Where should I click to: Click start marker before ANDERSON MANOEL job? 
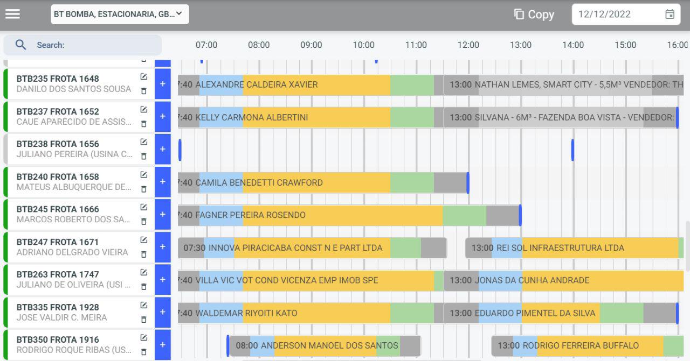(x=228, y=346)
